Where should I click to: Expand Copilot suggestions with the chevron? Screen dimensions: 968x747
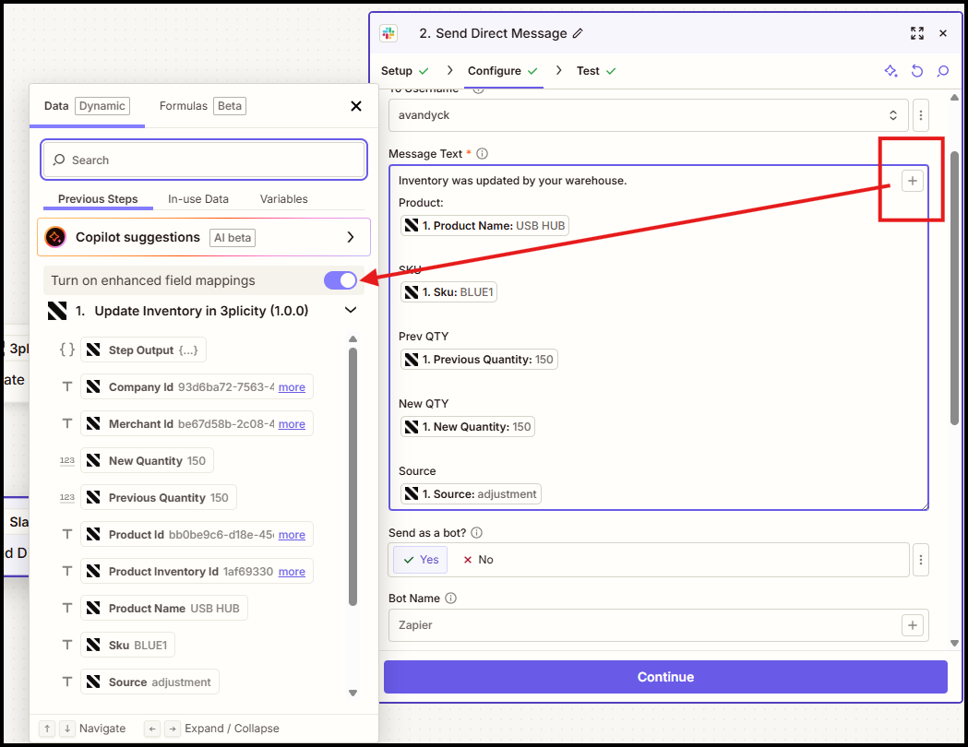pos(350,237)
